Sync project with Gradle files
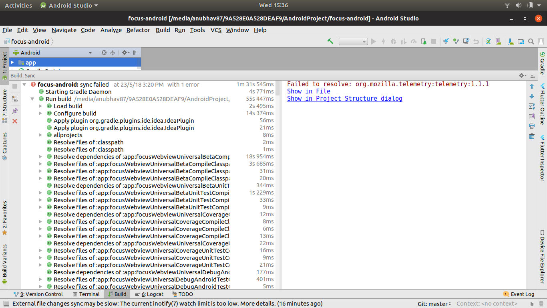 [489, 41]
